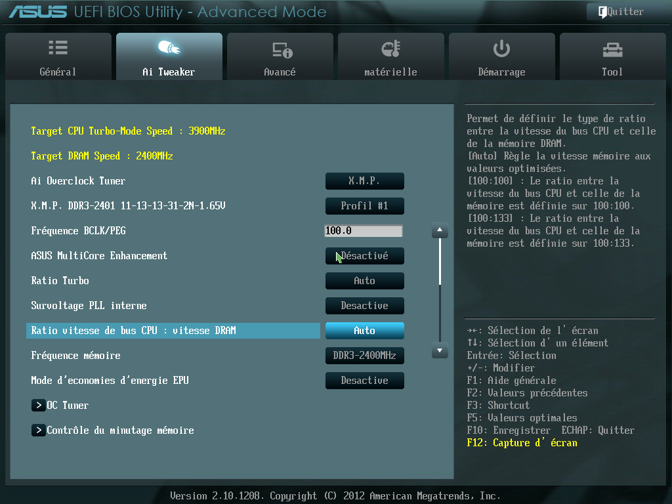Go to the matérielle tab
The height and width of the screenshot is (504, 672).
tap(391, 56)
